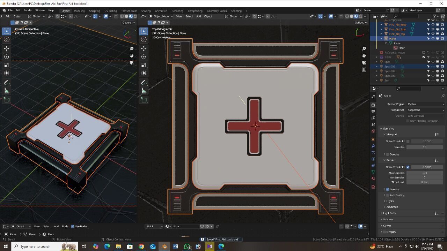Screen dimensions: 447x251
Task: Expand First_Aid_Side in the outliner
Action: (x=381, y=29)
